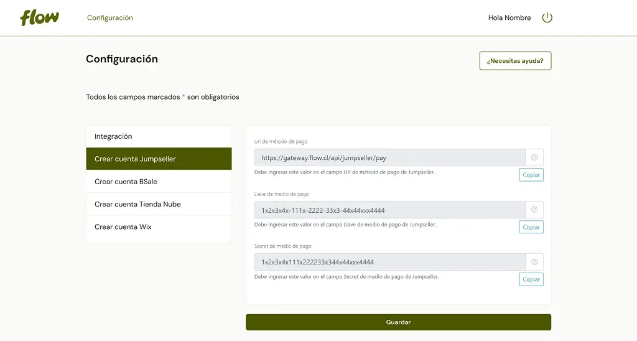Viewport: 637px width, 341px height.
Task: Select Crear cuenta Jumpseller menu item
Action: tap(159, 159)
